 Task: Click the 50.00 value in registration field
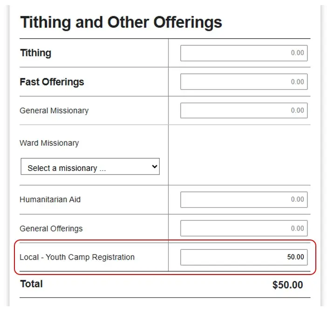[295, 257]
